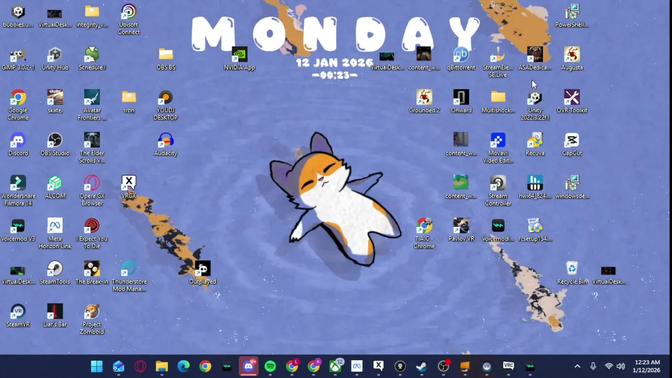
Task: Select the StreamElements SE.Live shortcut
Action: pyautogui.click(x=498, y=62)
